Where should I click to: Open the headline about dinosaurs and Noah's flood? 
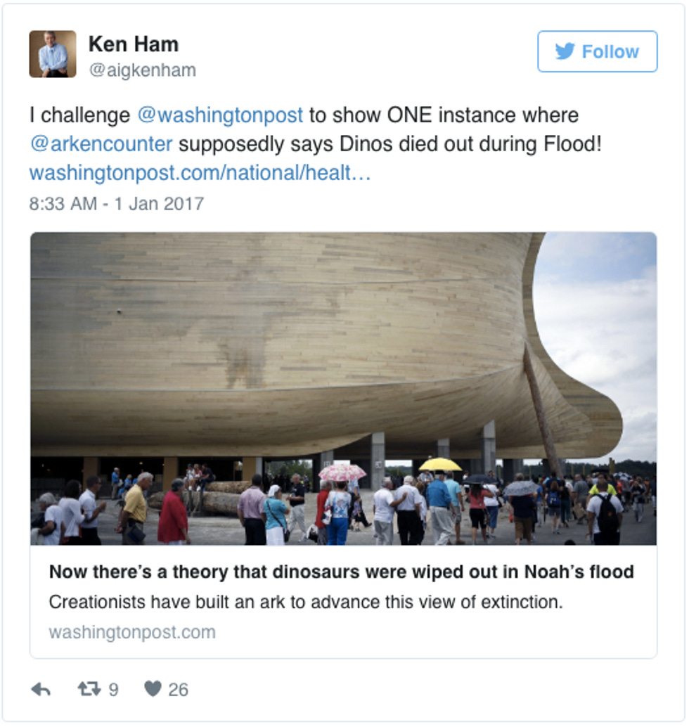tap(341, 572)
